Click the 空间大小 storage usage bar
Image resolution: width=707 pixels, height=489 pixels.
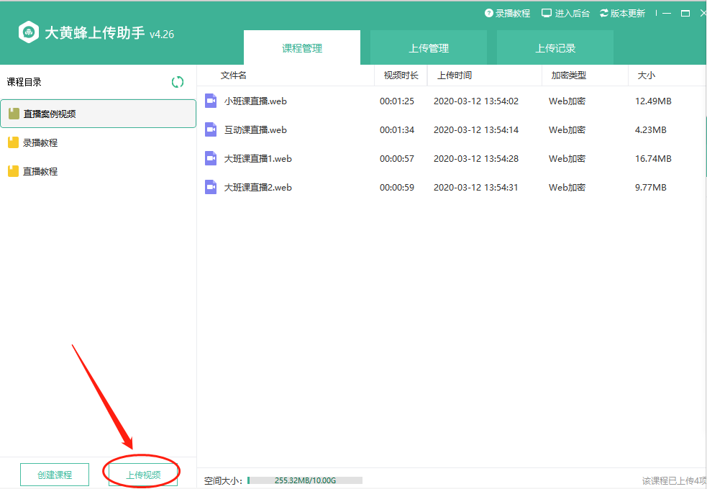[x=305, y=480]
